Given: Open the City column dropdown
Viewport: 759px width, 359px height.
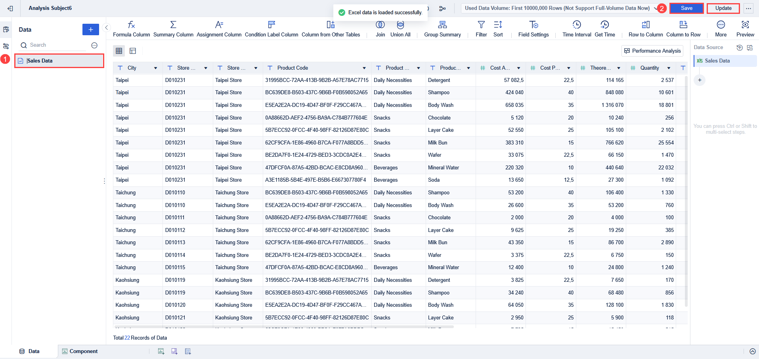Looking at the screenshot, I should point(155,68).
